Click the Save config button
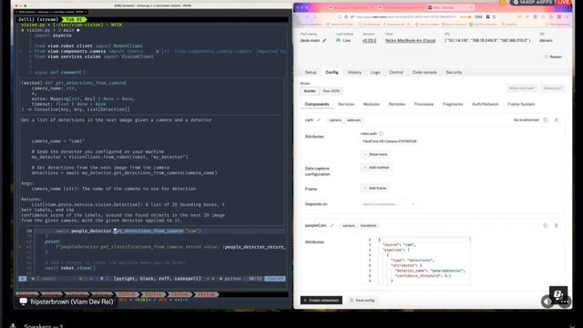This screenshot has height=328, width=583. tap(363, 300)
